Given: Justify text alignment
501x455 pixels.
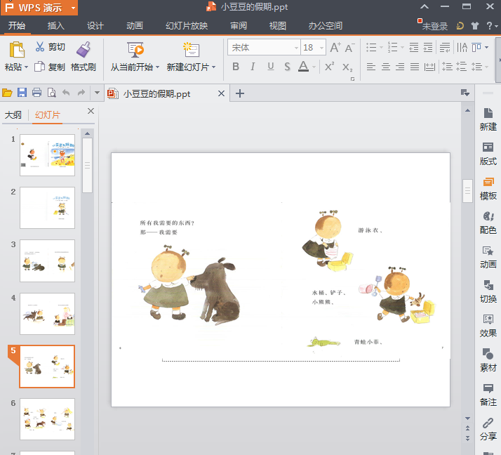Looking at the screenshot, I should click(x=415, y=67).
